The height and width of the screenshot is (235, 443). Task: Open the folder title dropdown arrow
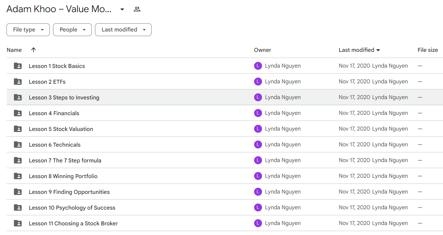122,9
